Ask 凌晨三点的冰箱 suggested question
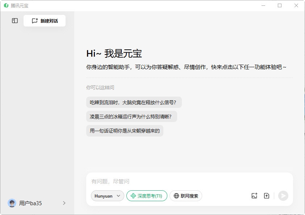Viewport: 305px width, 215px height. pos(131,117)
